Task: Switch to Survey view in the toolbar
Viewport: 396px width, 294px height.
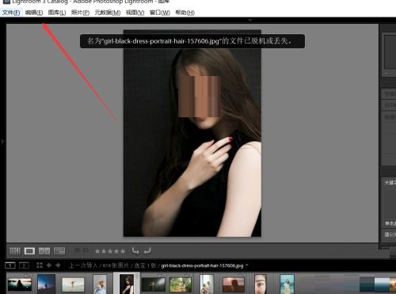Action: pyautogui.click(x=59, y=250)
